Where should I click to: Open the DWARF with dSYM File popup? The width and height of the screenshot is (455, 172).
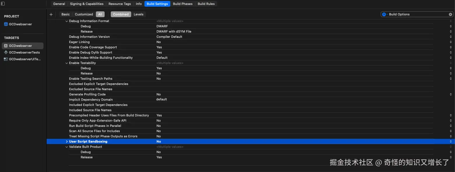(451, 31)
